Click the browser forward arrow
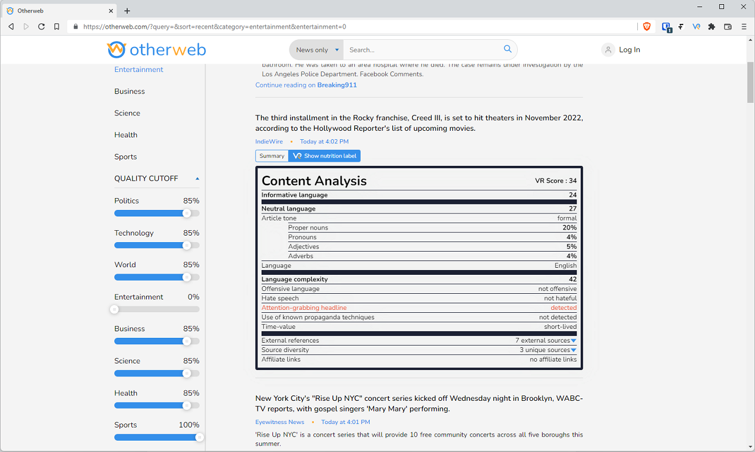Viewport: 755px width, 452px height. click(x=26, y=27)
